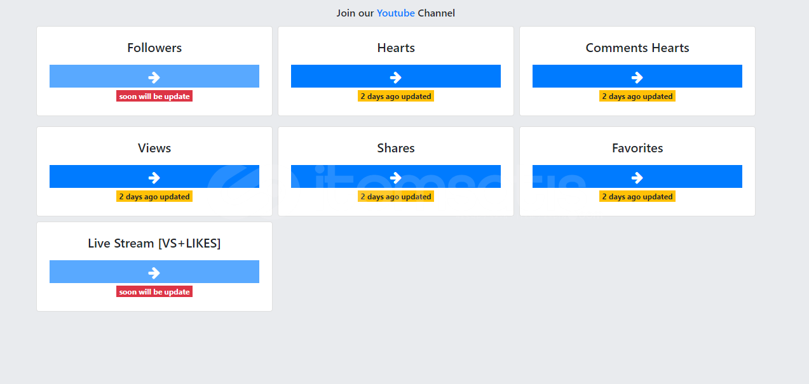809x384 pixels.
Task: Click the arrow icon under Views
Action: 154,177
